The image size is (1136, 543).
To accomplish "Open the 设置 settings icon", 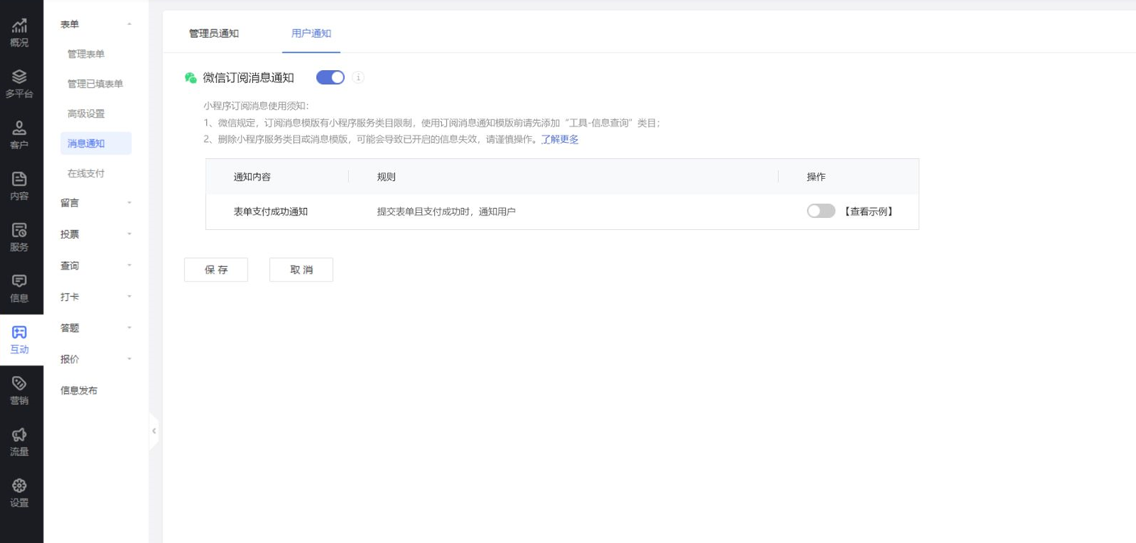I will 19,487.
